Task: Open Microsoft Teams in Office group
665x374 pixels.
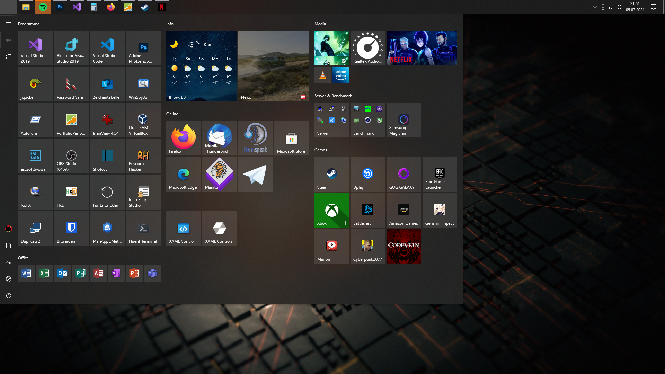Action: (152, 273)
